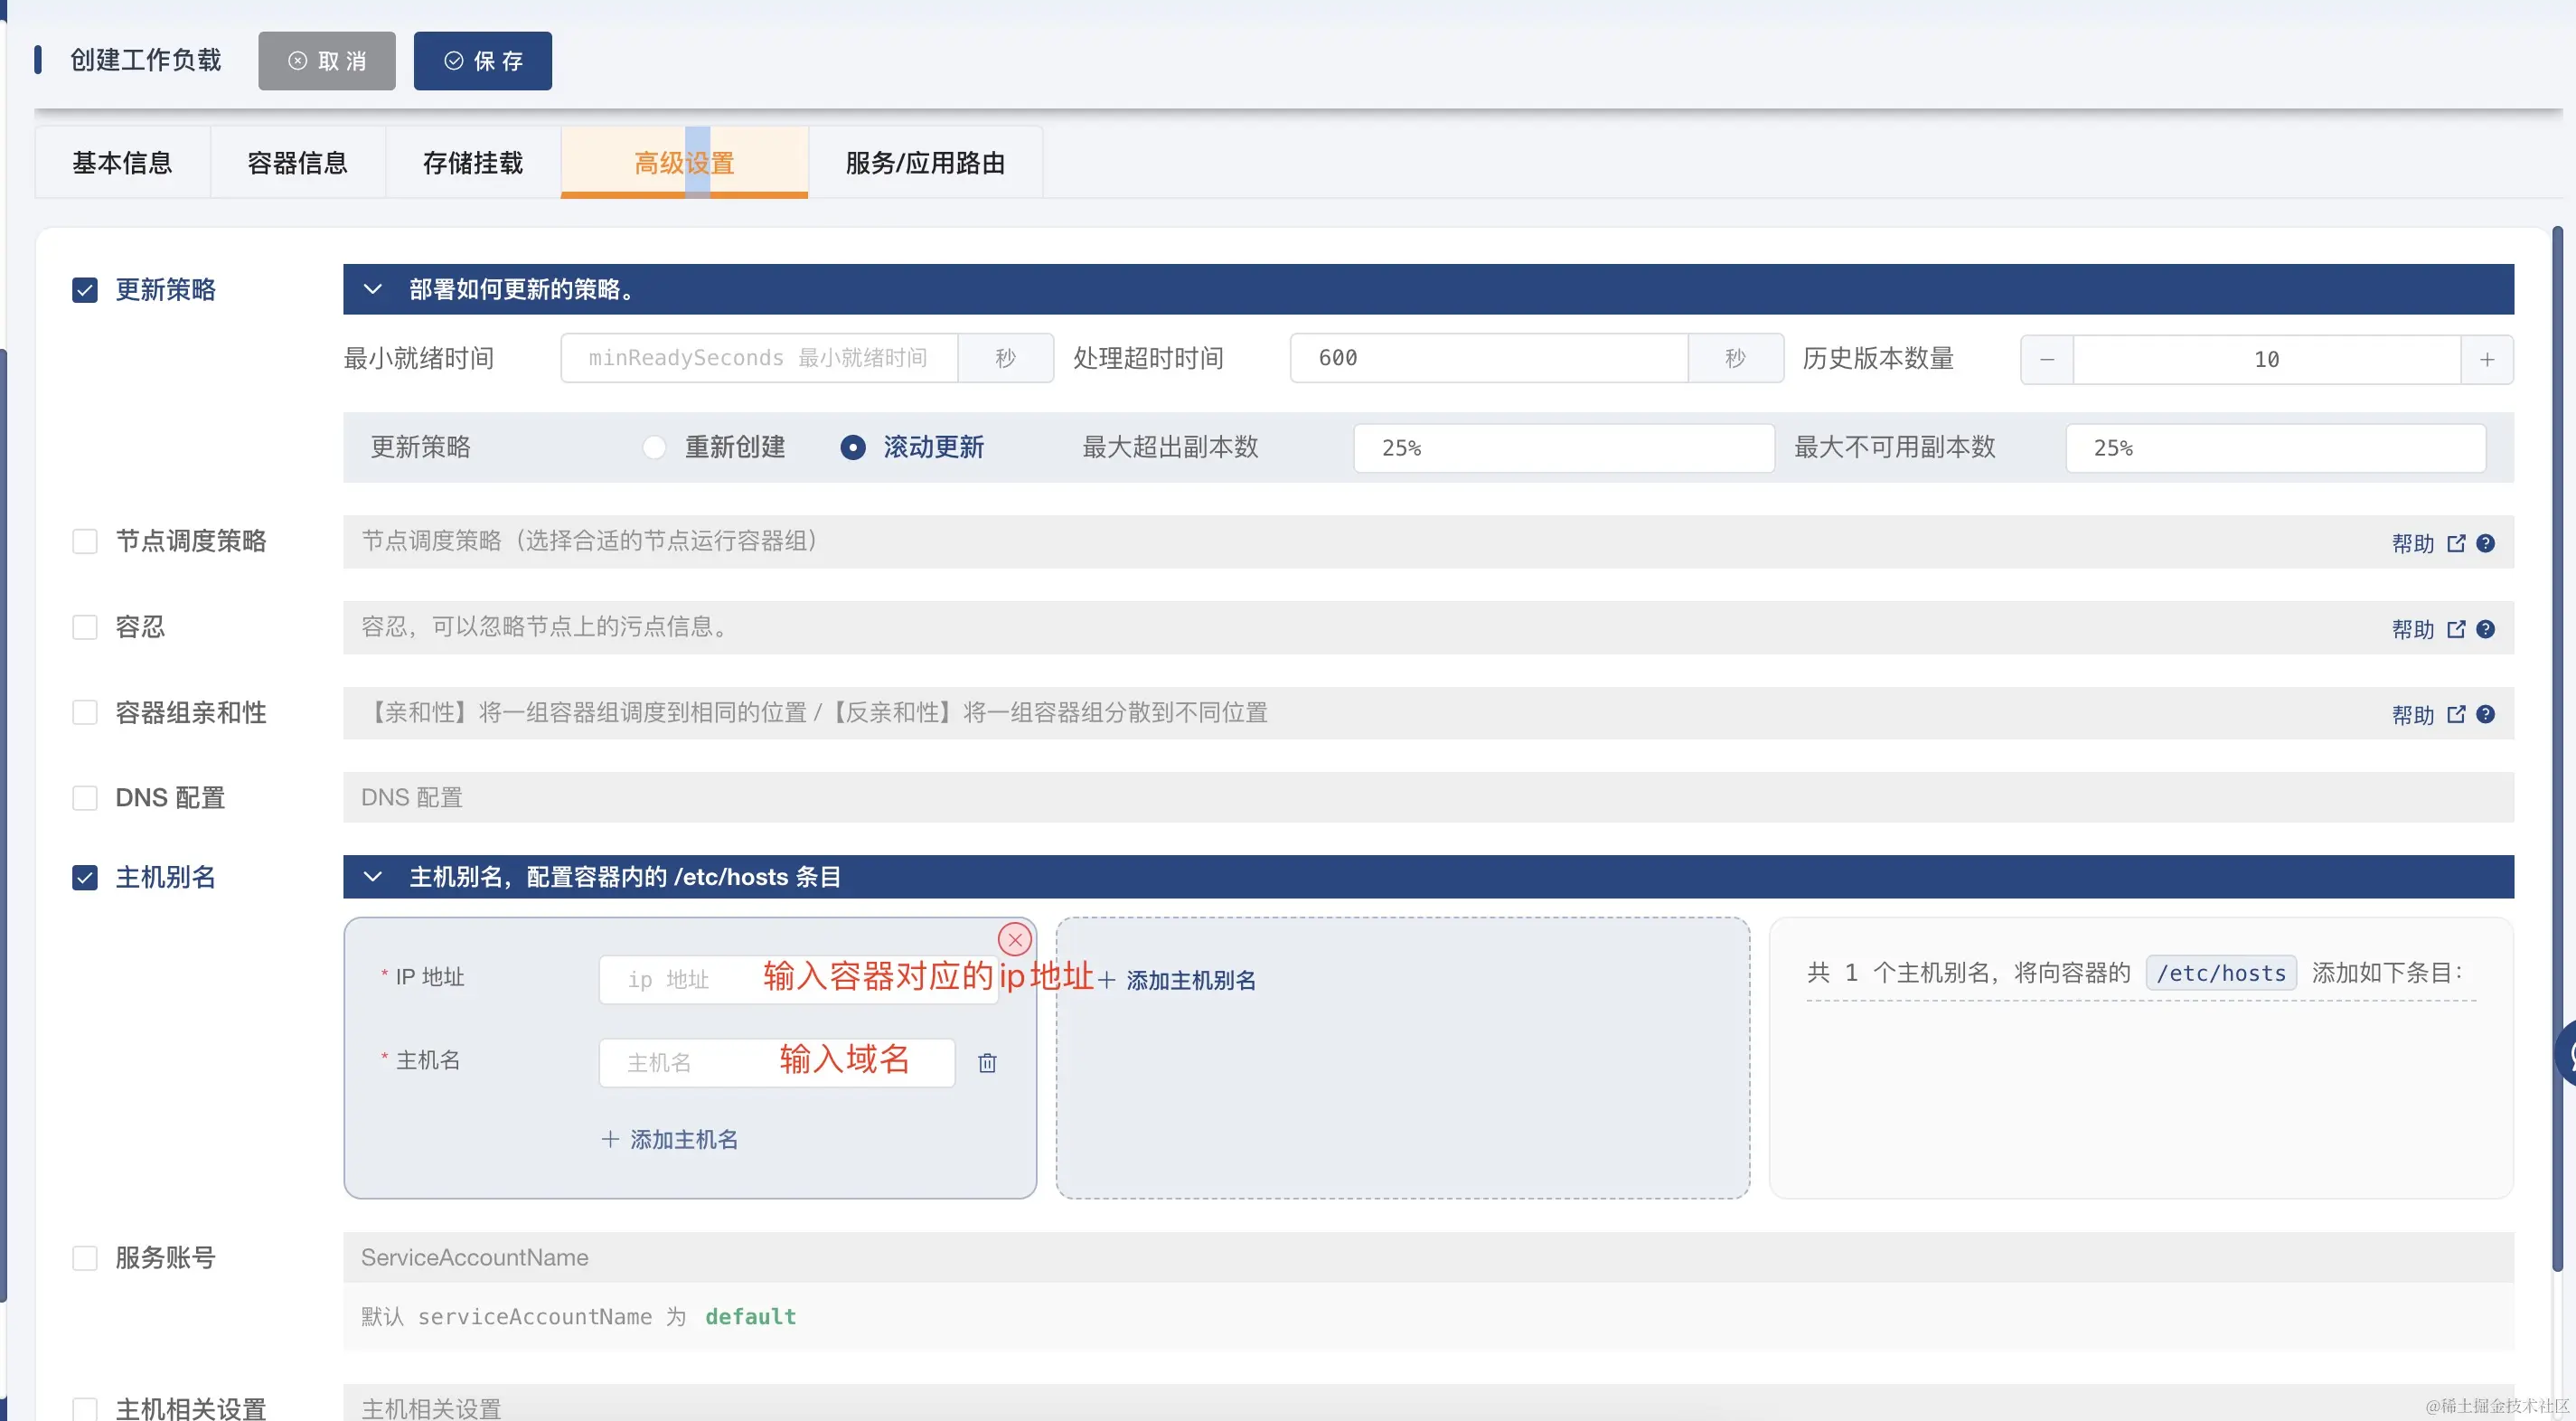2576x1421 pixels.
Task: Increment 历史版本数量 with plus stepper
Action: (x=2488, y=359)
